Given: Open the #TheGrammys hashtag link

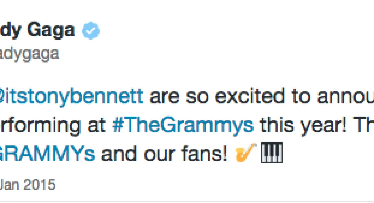Looking at the screenshot, I should [x=182, y=125].
